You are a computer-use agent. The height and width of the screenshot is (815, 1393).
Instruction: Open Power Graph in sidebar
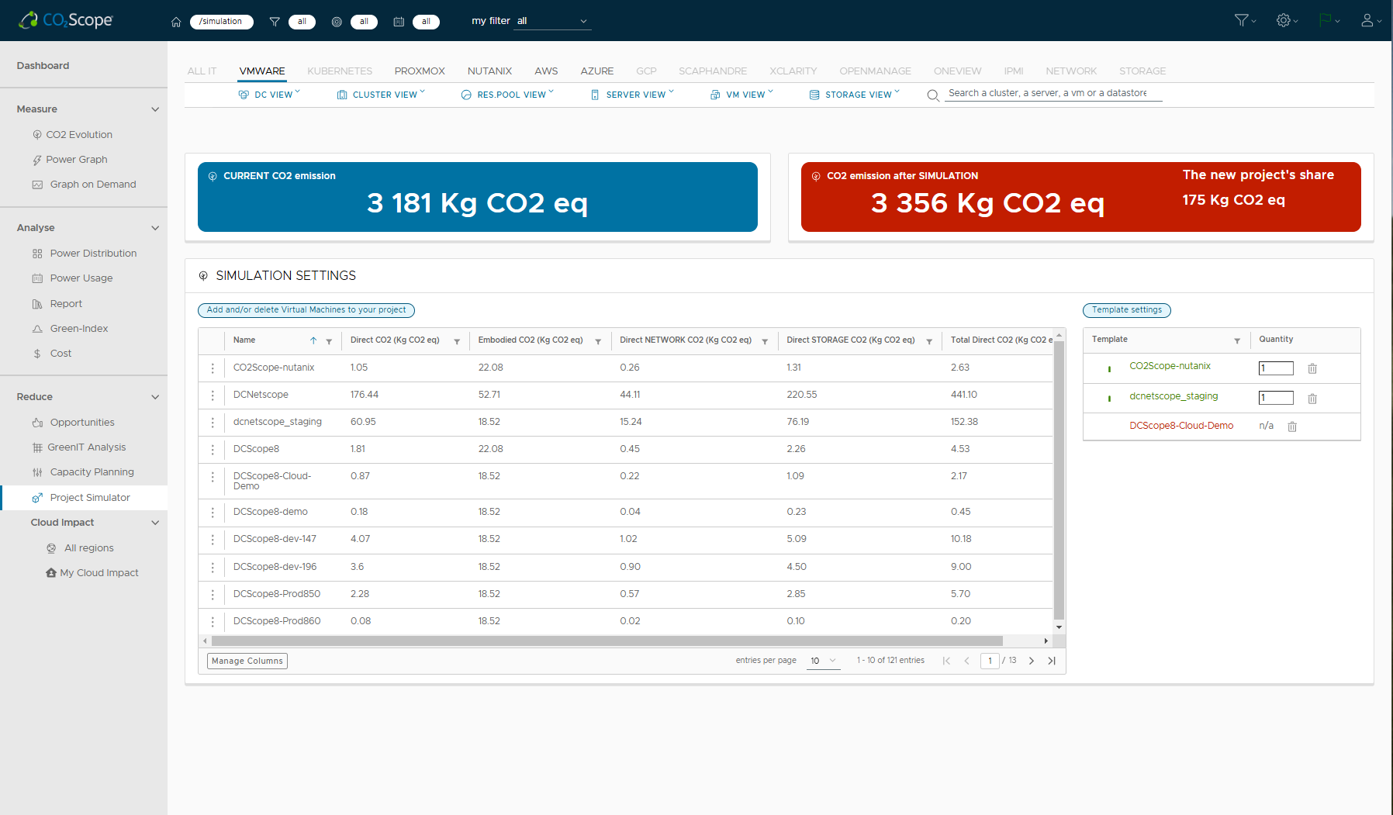coord(76,160)
